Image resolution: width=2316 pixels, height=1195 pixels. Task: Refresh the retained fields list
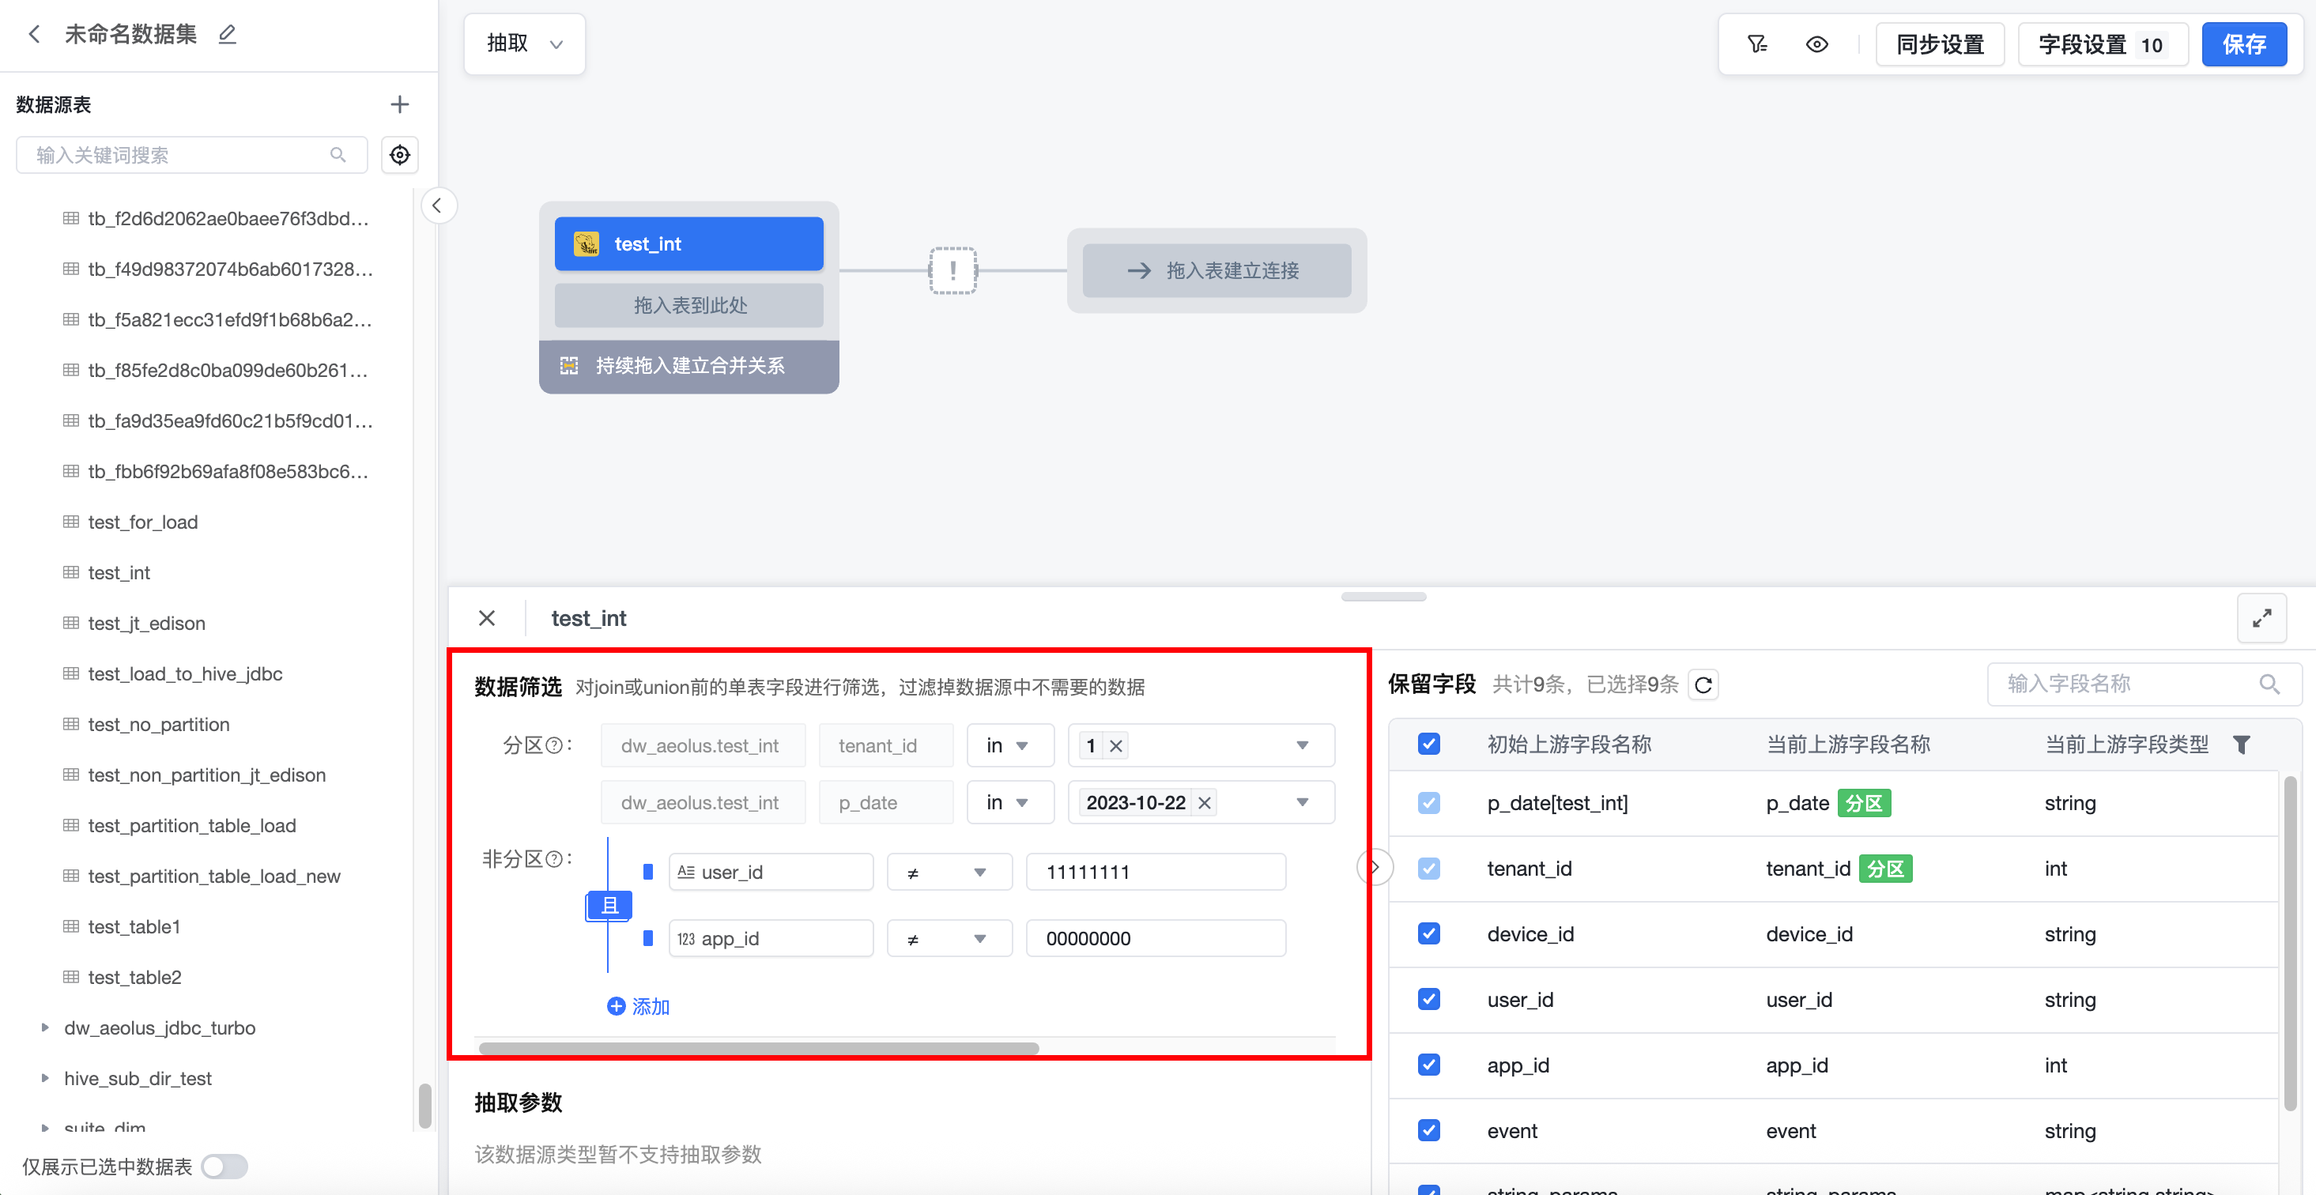[x=1703, y=685]
